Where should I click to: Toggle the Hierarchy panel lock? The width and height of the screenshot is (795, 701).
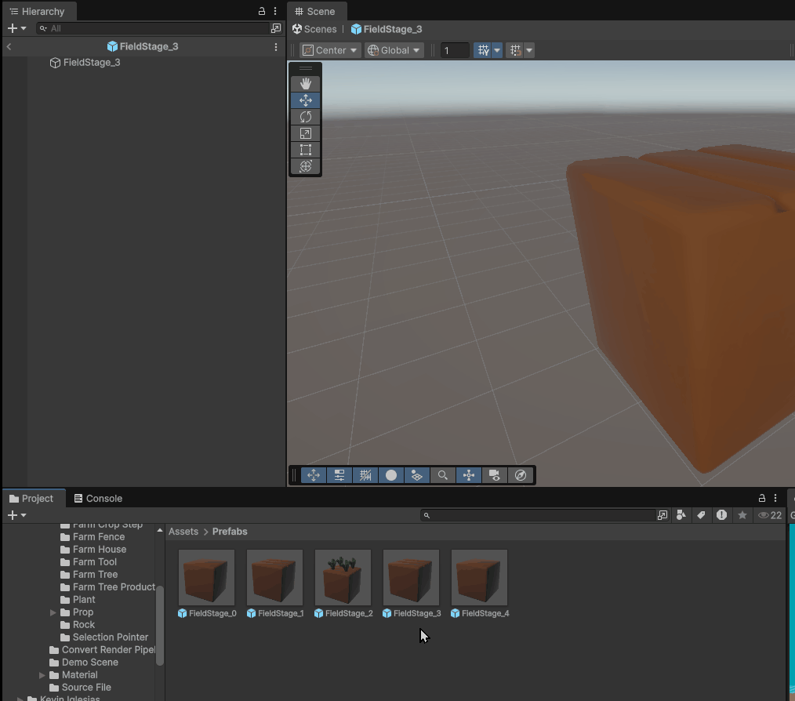[262, 12]
